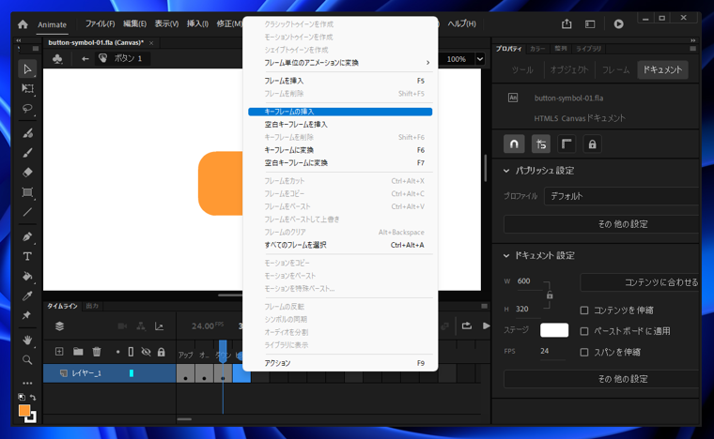The image size is (714, 439).
Task: Open the 100% zoom dropdown arrow
Action: 479,58
